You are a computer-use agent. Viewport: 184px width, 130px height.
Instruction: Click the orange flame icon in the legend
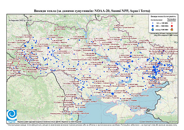(x=172, y=29)
